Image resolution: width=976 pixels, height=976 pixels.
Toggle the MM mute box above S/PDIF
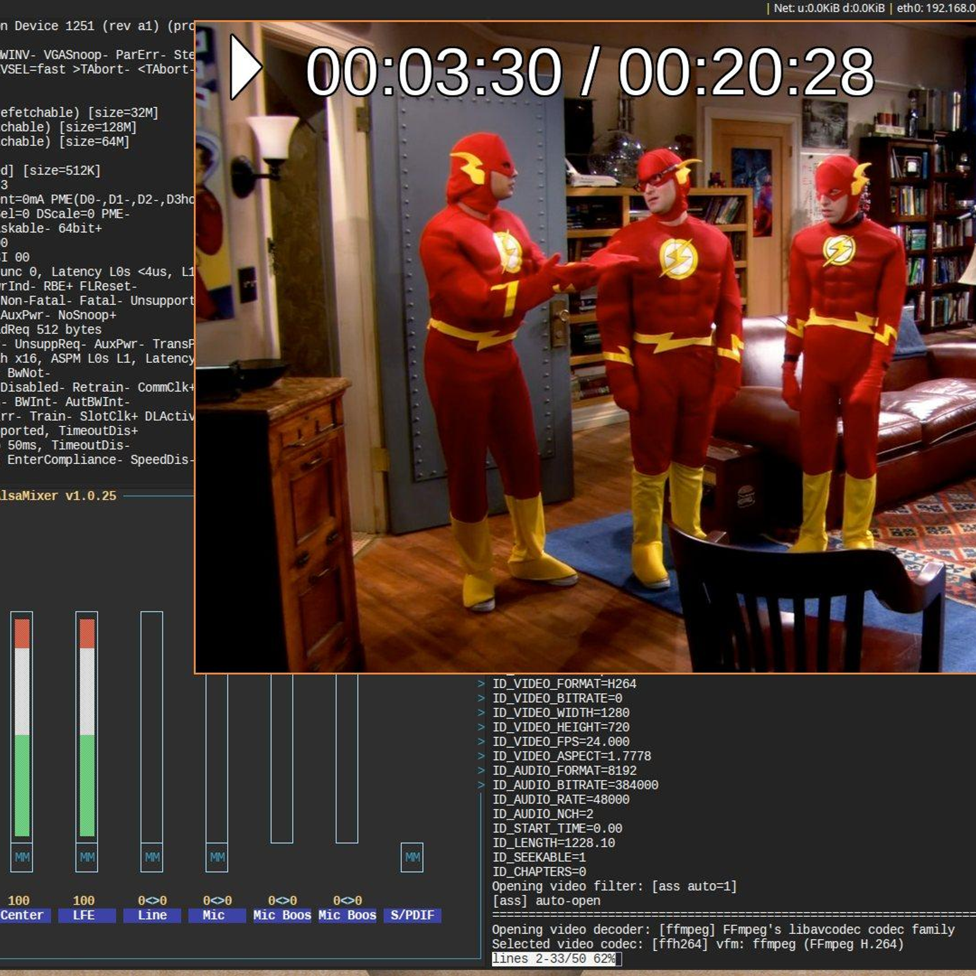(412, 857)
